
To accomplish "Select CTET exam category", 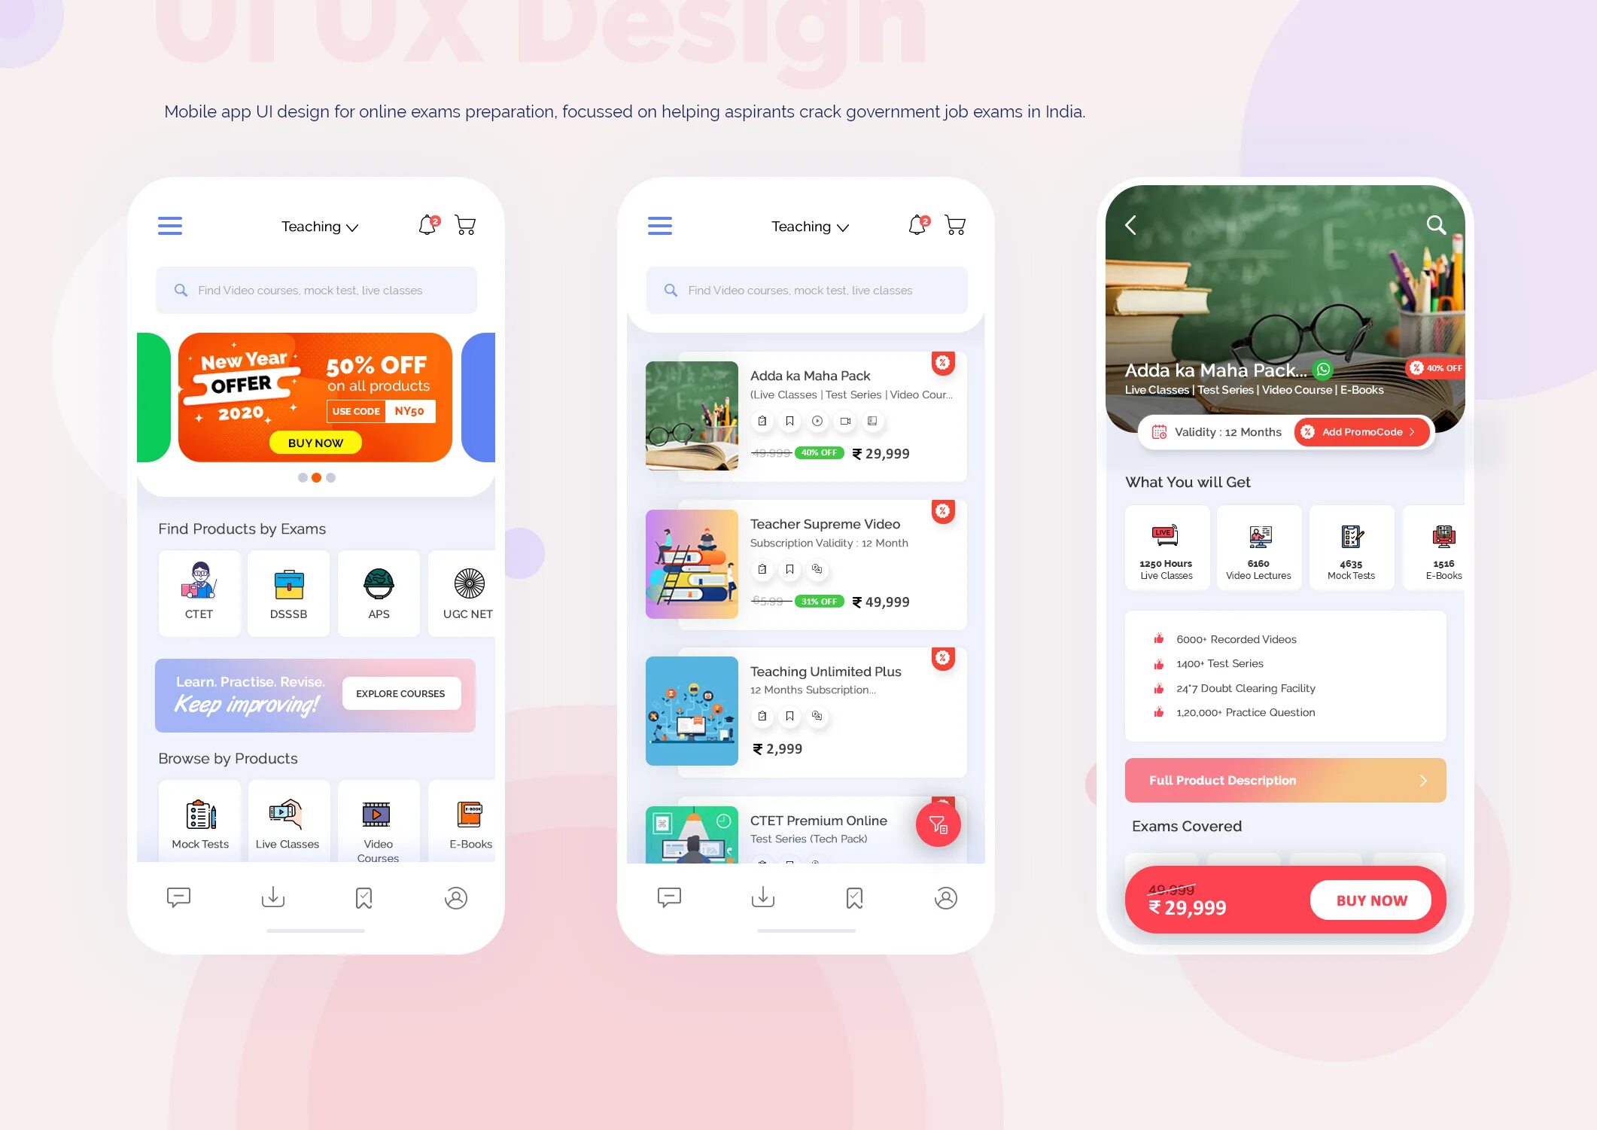I will point(198,587).
